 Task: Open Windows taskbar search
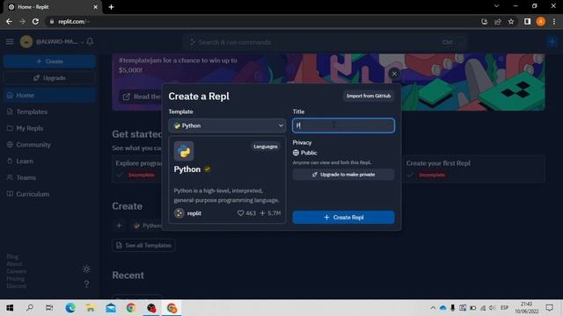click(x=30, y=308)
